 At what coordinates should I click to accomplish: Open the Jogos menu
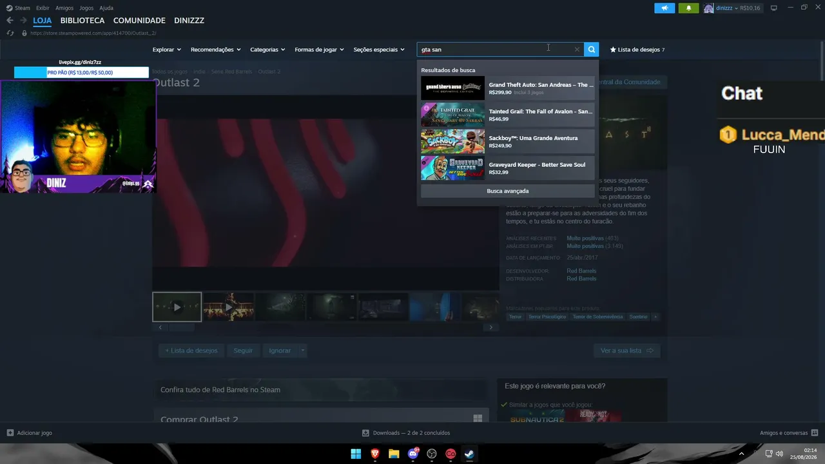pyautogui.click(x=86, y=8)
